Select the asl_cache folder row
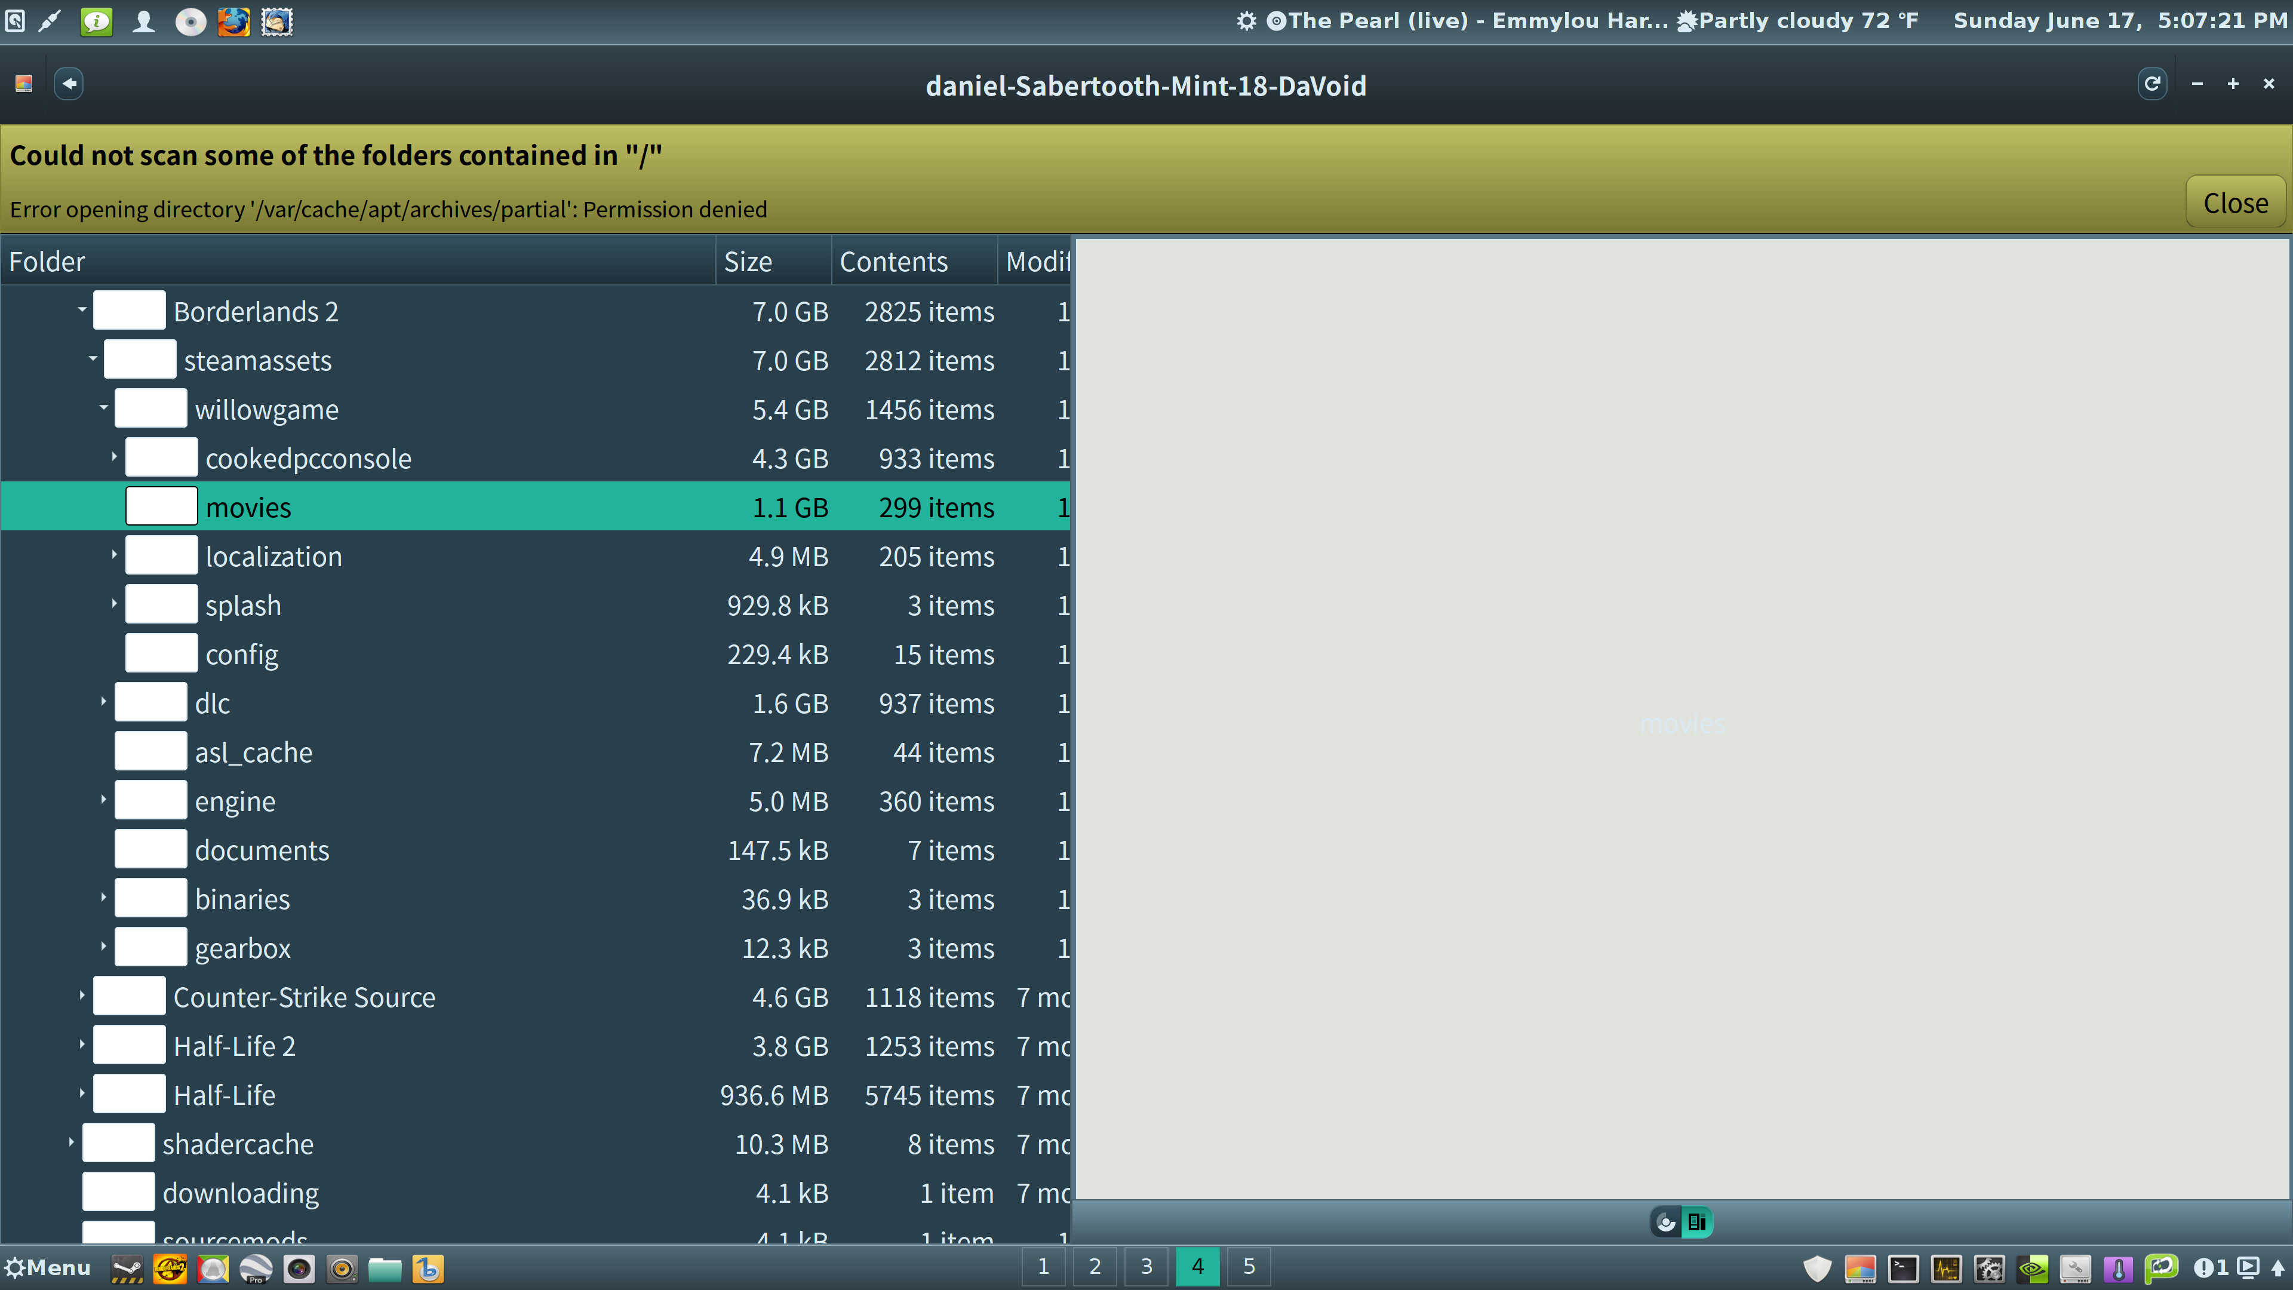This screenshot has height=1290, width=2293. tap(536, 751)
